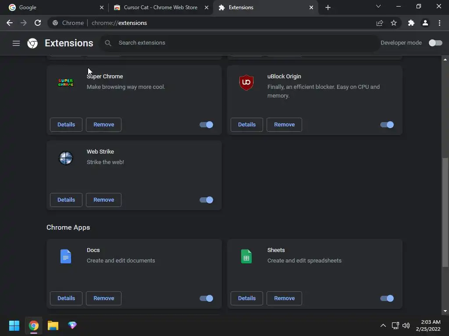The width and height of the screenshot is (449, 336).
Task: Open the extensions puzzle-piece toolbar menu
Action: coord(411,23)
